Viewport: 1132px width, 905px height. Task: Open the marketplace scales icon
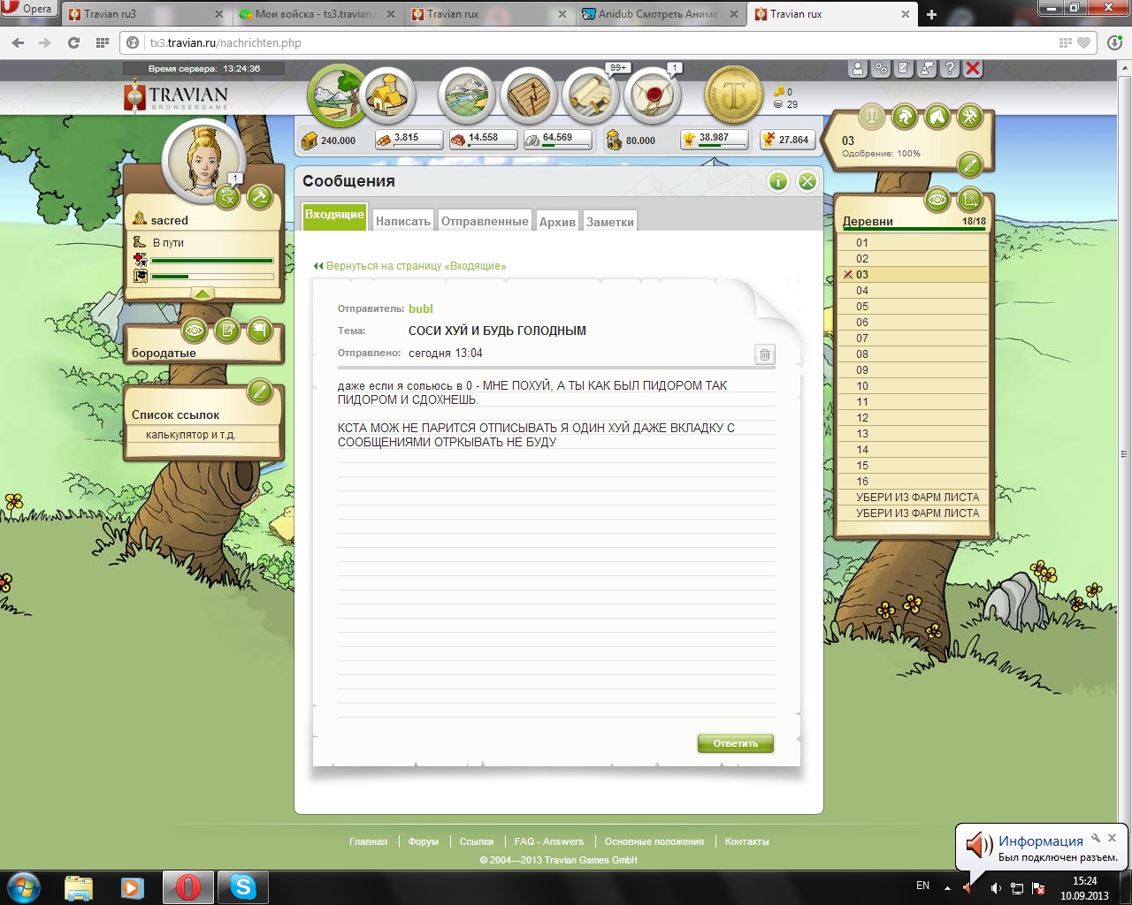tap(871, 116)
